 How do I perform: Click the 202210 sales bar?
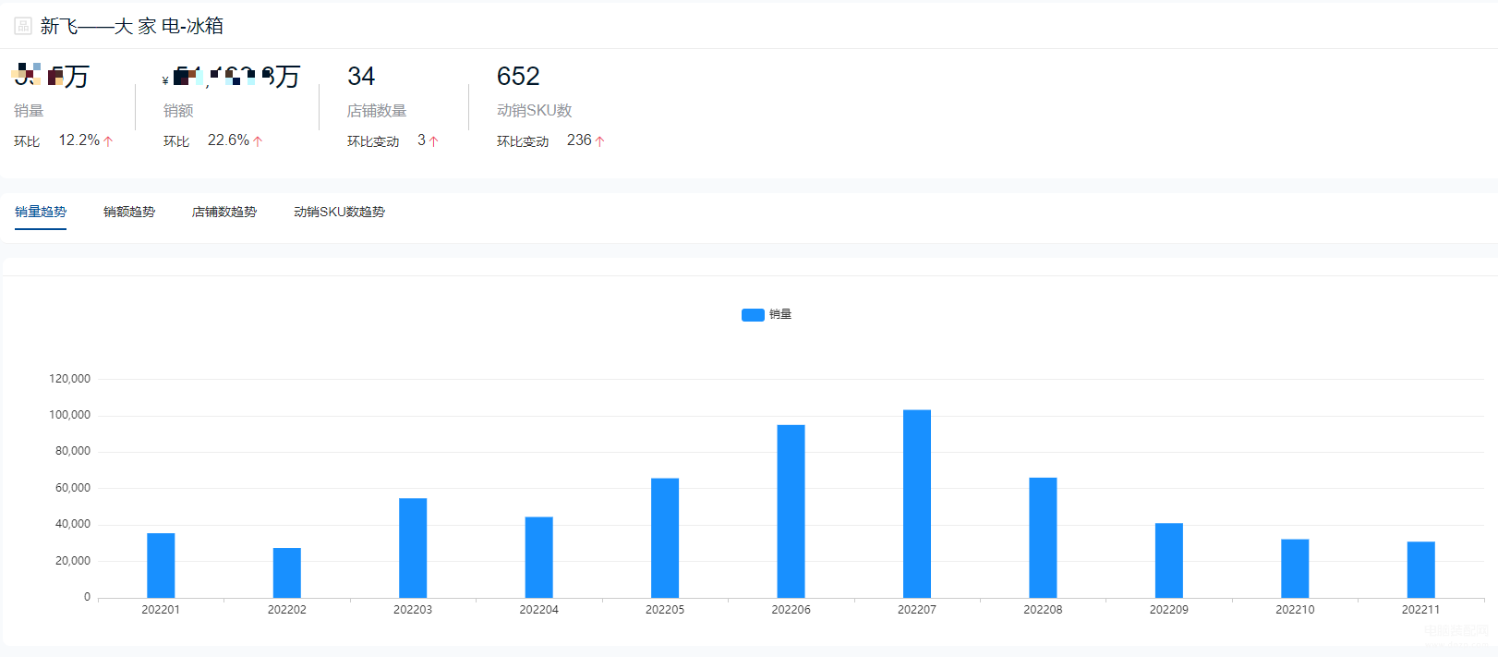[1295, 568]
